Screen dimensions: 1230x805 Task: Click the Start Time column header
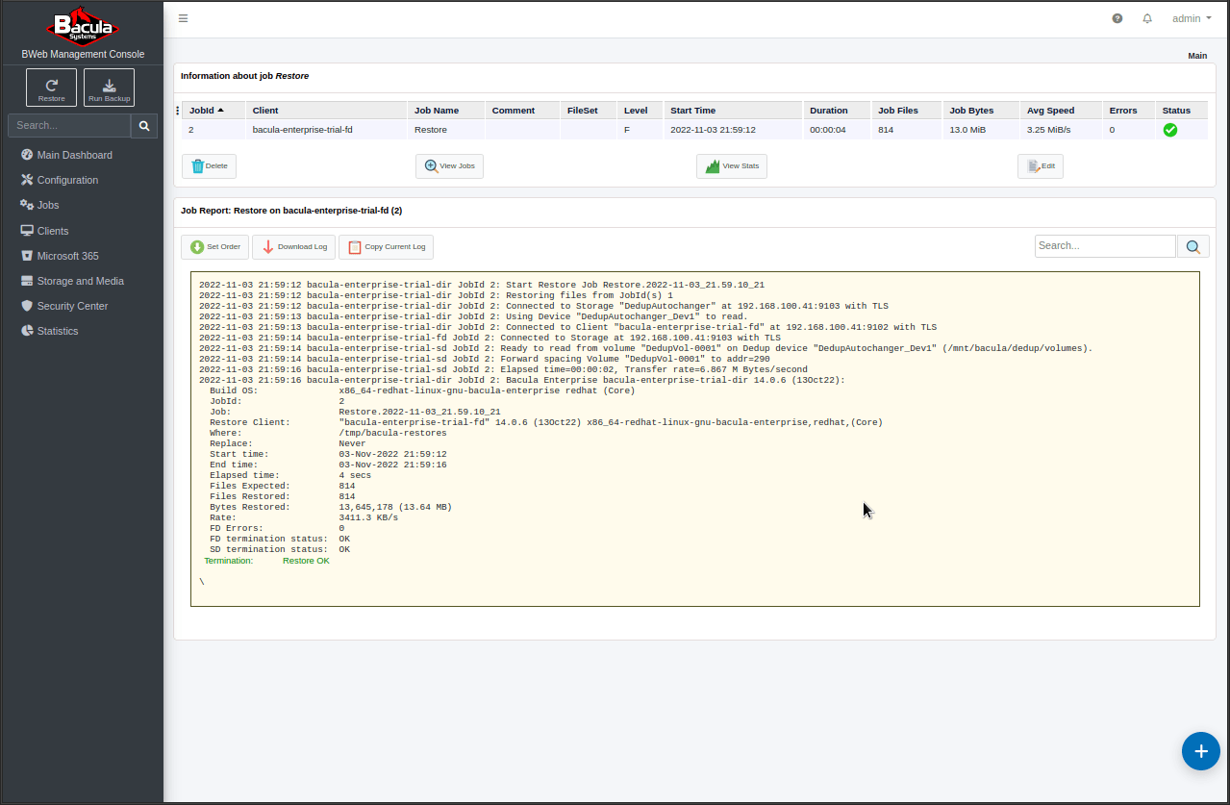pyautogui.click(x=732, y=111)
